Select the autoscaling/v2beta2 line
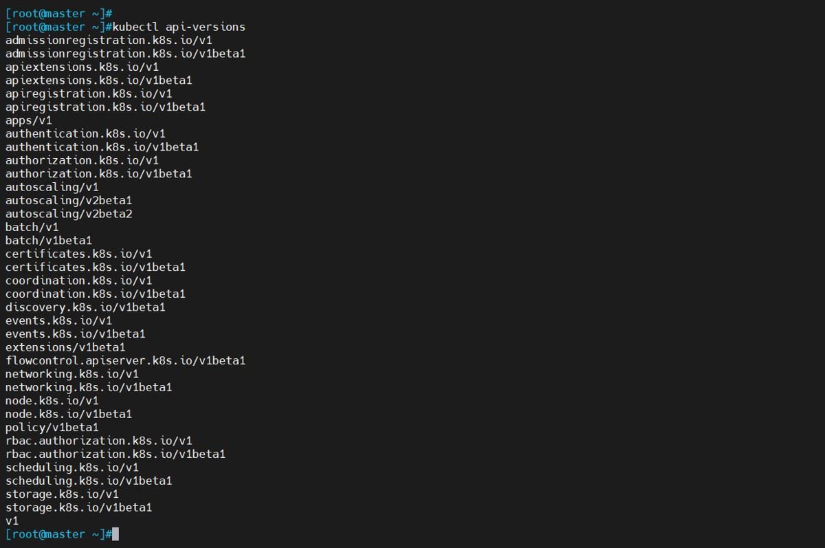Viewport: 825px width, 548px height. [69, 214]
